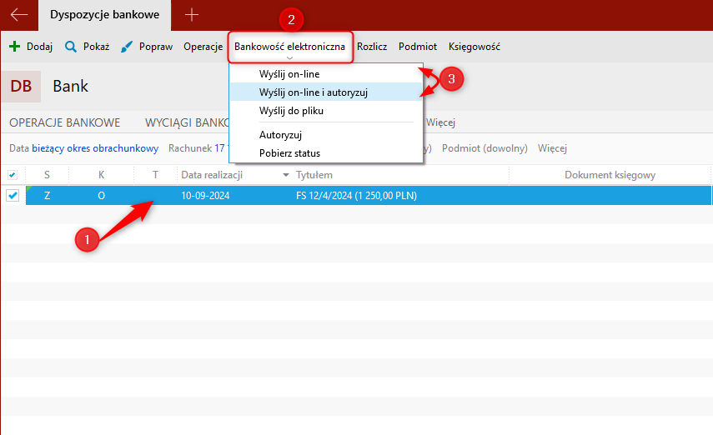This screenshot has width=713, height=435.
Task: Click Pobierz status menu entry
Action: point(326,153)
